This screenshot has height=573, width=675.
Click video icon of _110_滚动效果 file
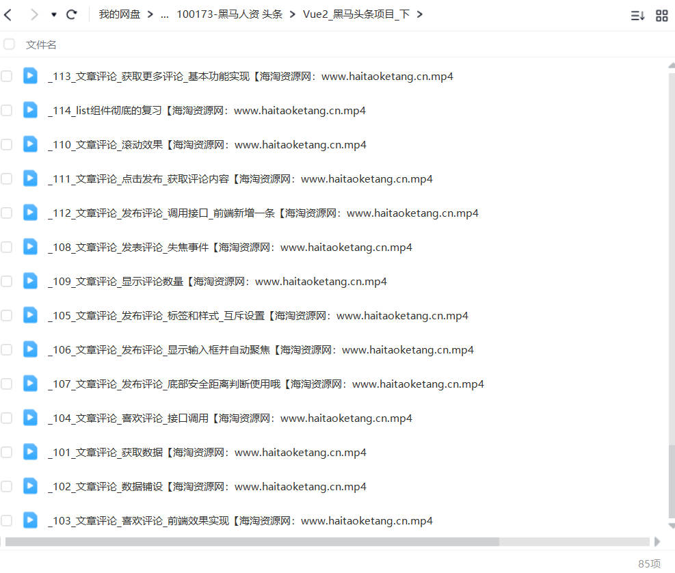[x=30, y=144]
